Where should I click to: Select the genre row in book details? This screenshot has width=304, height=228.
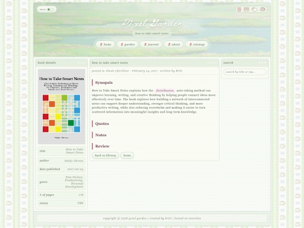click(x=61, y=182)
